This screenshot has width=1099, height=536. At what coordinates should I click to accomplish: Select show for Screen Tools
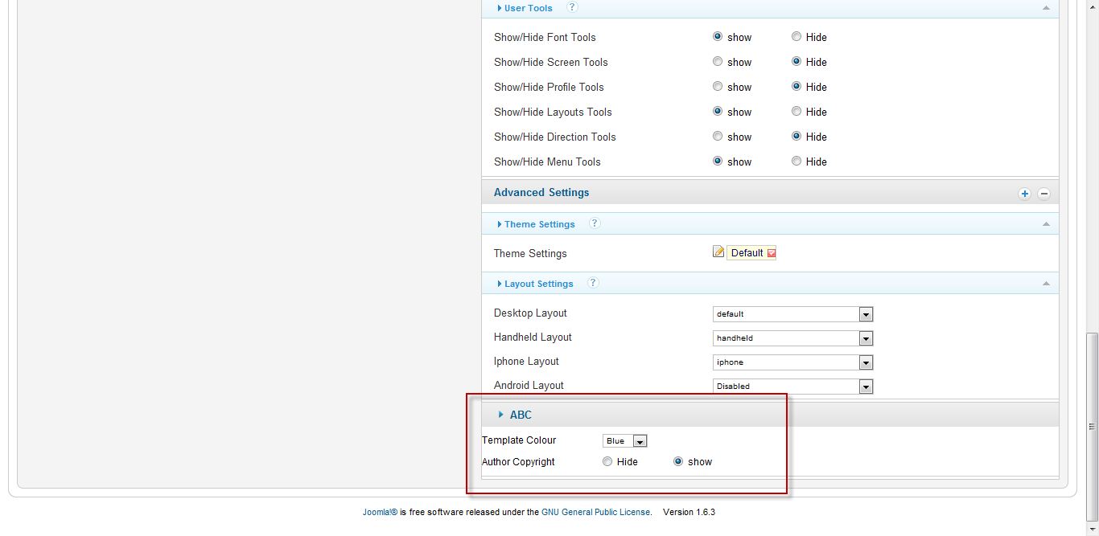[x=717, y=61]
